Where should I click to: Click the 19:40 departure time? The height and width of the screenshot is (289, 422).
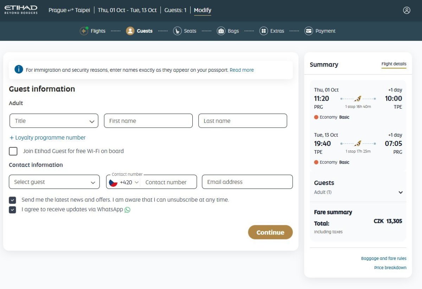pos(322,143)
